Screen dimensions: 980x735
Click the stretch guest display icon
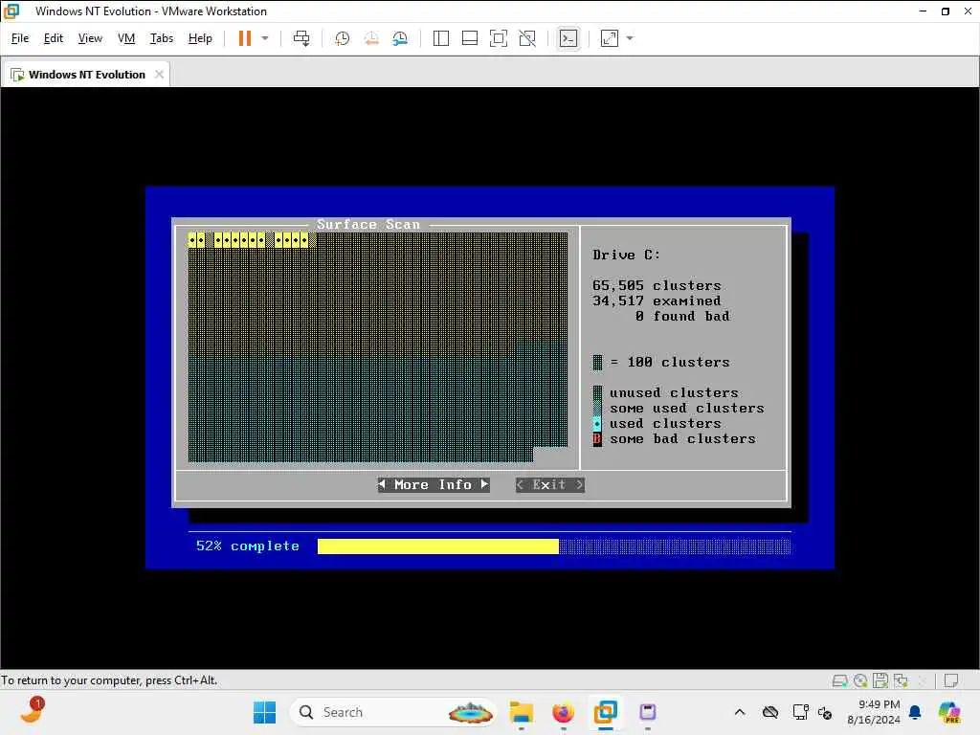tap(610, 38)
